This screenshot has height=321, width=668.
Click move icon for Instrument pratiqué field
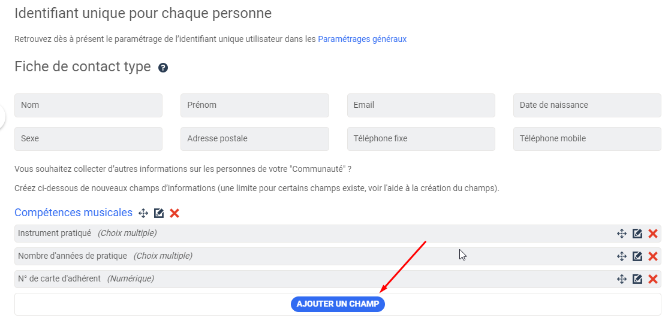click(x=622, y=234)
